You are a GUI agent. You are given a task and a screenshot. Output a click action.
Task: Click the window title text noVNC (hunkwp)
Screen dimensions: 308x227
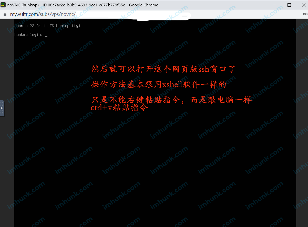[x=23, y=5]
